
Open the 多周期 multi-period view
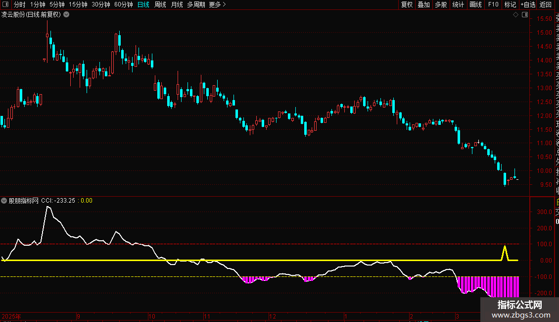click(196, 4)
